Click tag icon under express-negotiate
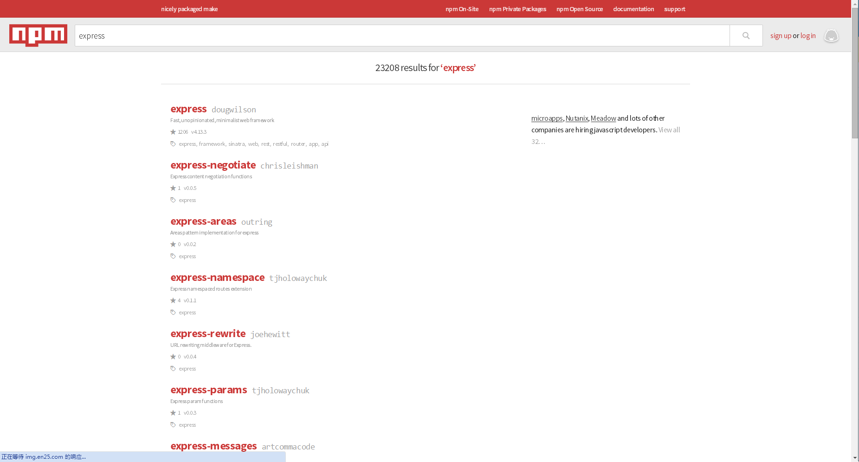 (x=173, y=200)
